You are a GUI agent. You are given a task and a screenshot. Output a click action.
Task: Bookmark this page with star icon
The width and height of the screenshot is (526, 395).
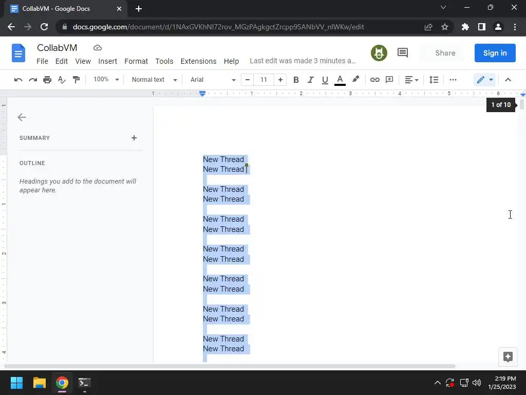point(445,27)
